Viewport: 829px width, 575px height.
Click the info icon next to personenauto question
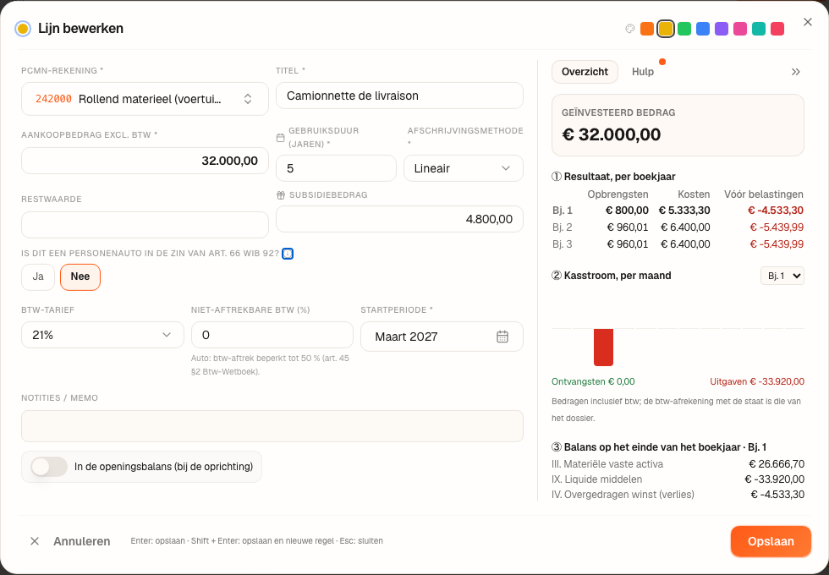287,254
